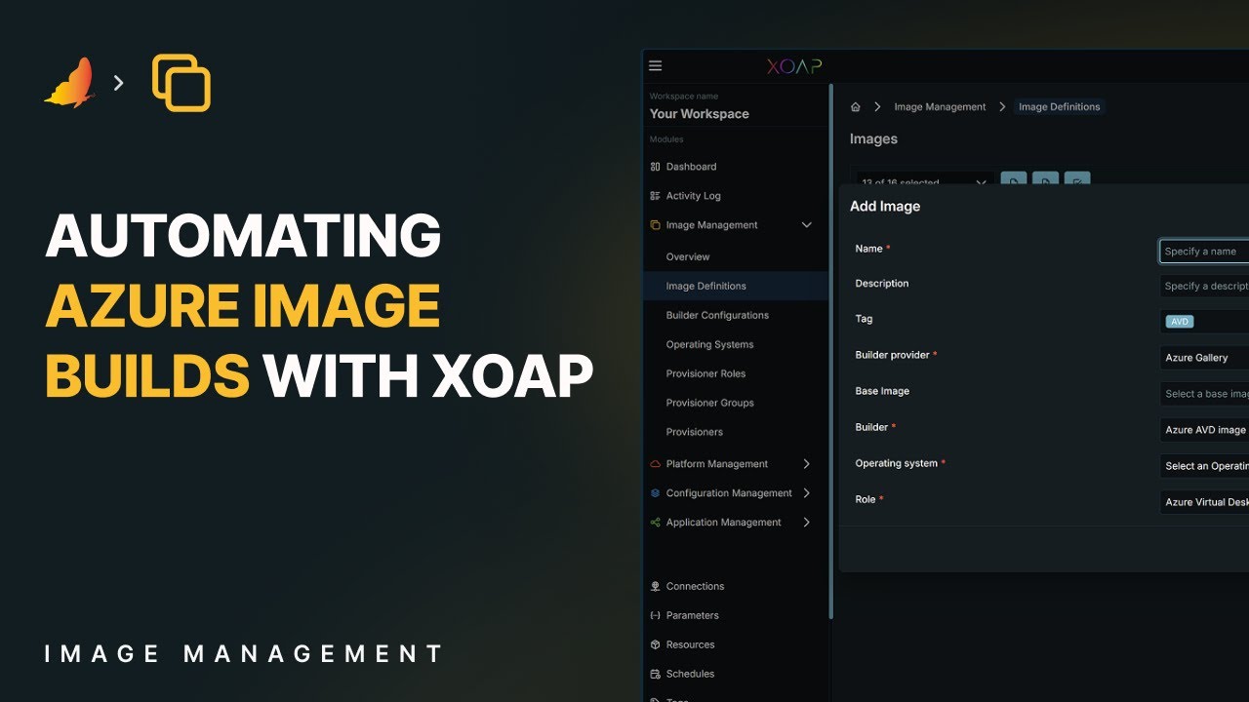Open Provisioner Roles in the sidebar
1249x702 pixels.
click(705, 373)
